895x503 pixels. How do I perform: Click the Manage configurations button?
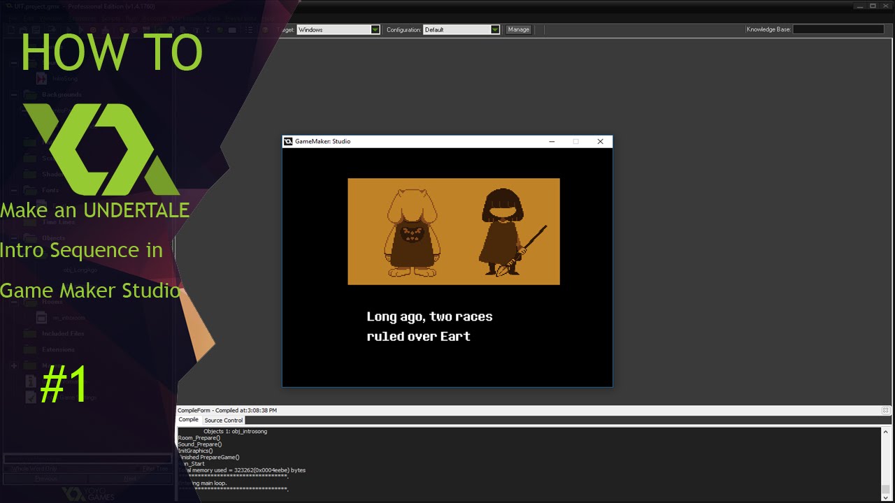[518, 29]
